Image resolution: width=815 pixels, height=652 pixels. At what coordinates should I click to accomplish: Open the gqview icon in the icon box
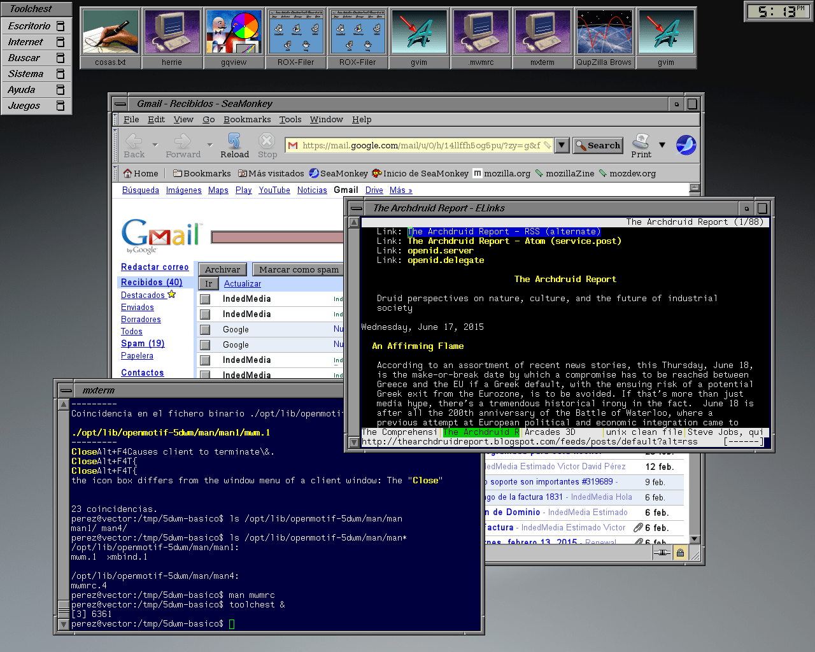tap(234, 38)
